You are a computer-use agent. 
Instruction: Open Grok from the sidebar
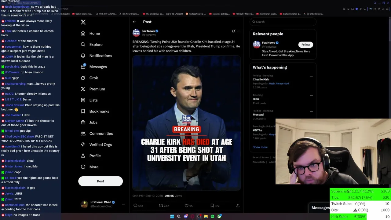tap(89, 78)
